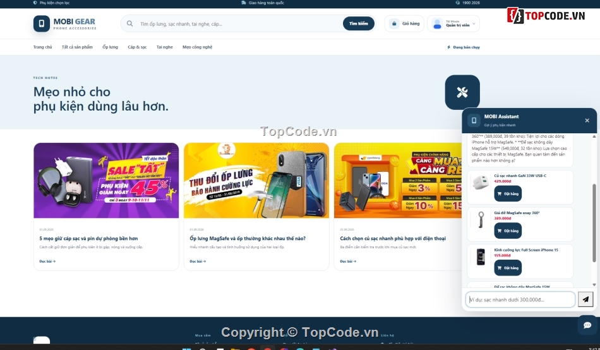The image size is (600, 350).
Task: Open the Tai nghe category
Action: pyautogui.click(x=165, y=47)
